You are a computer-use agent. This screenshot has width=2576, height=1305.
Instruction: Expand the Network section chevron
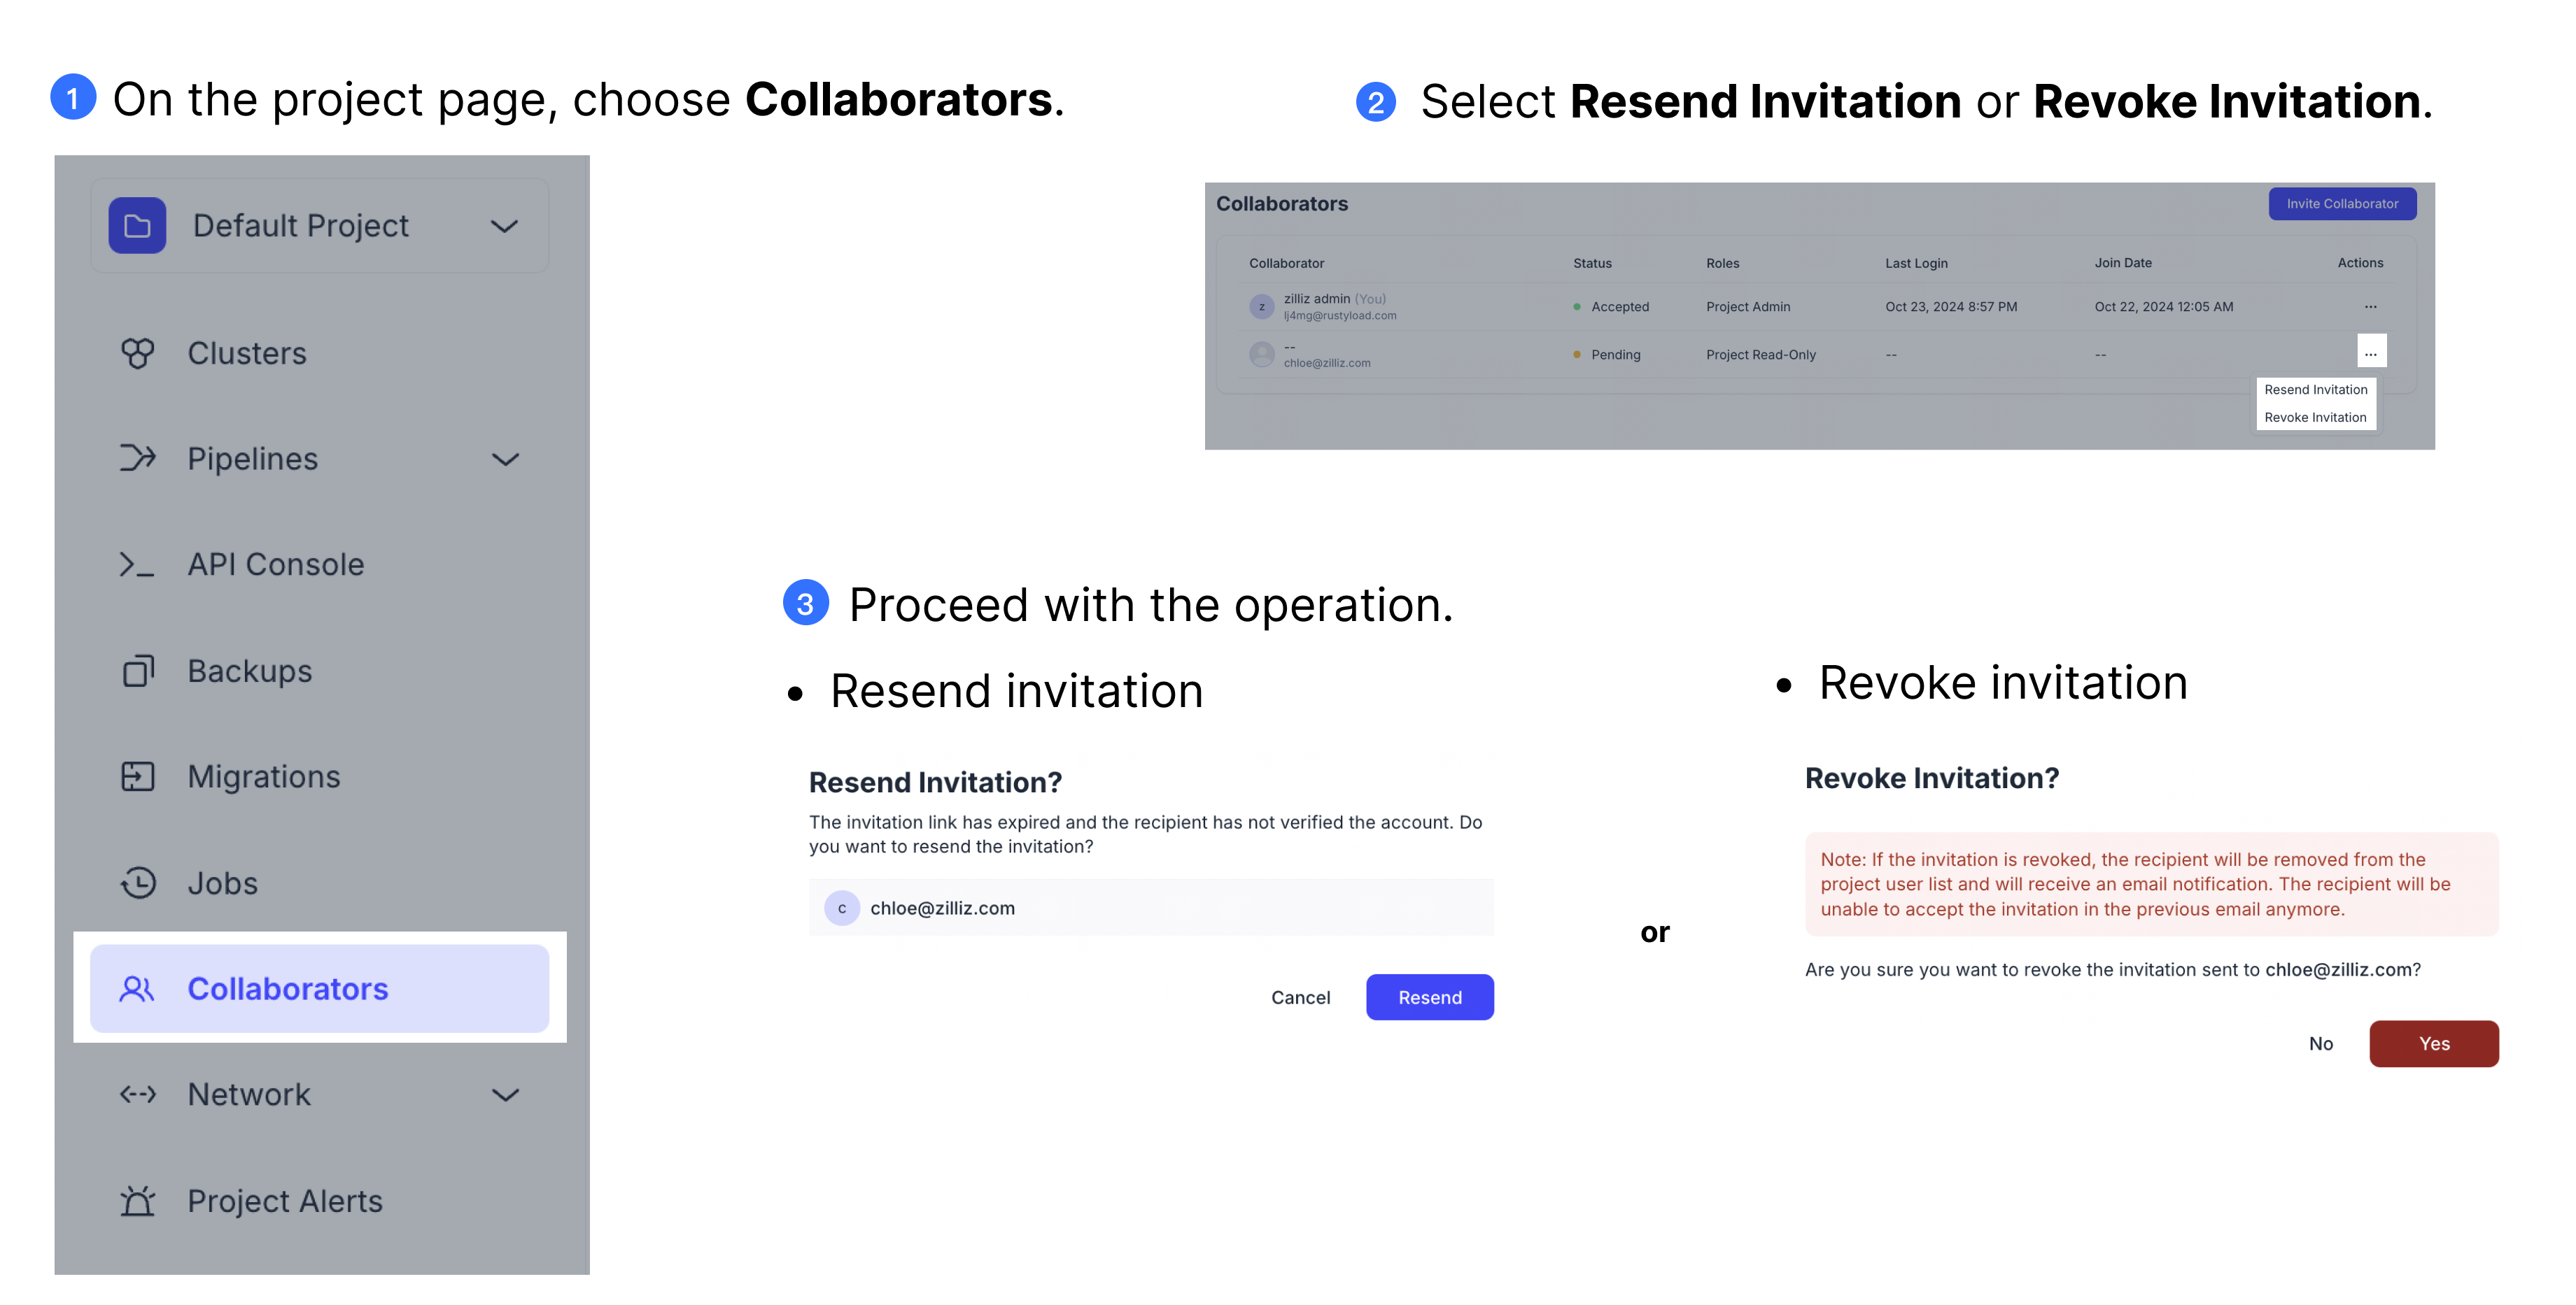[x=505, y=1094]
